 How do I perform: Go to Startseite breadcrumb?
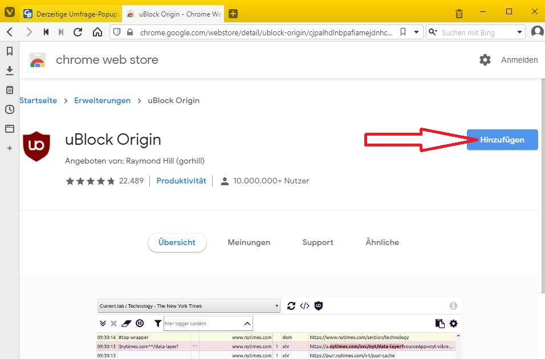click(38, 100)
